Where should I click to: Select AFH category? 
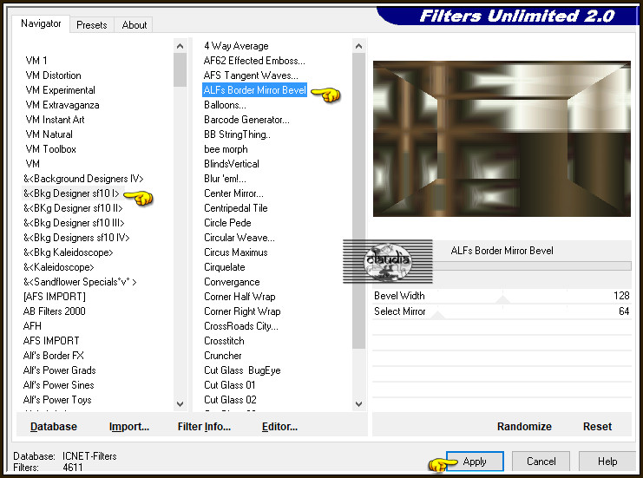coord(32,326)
